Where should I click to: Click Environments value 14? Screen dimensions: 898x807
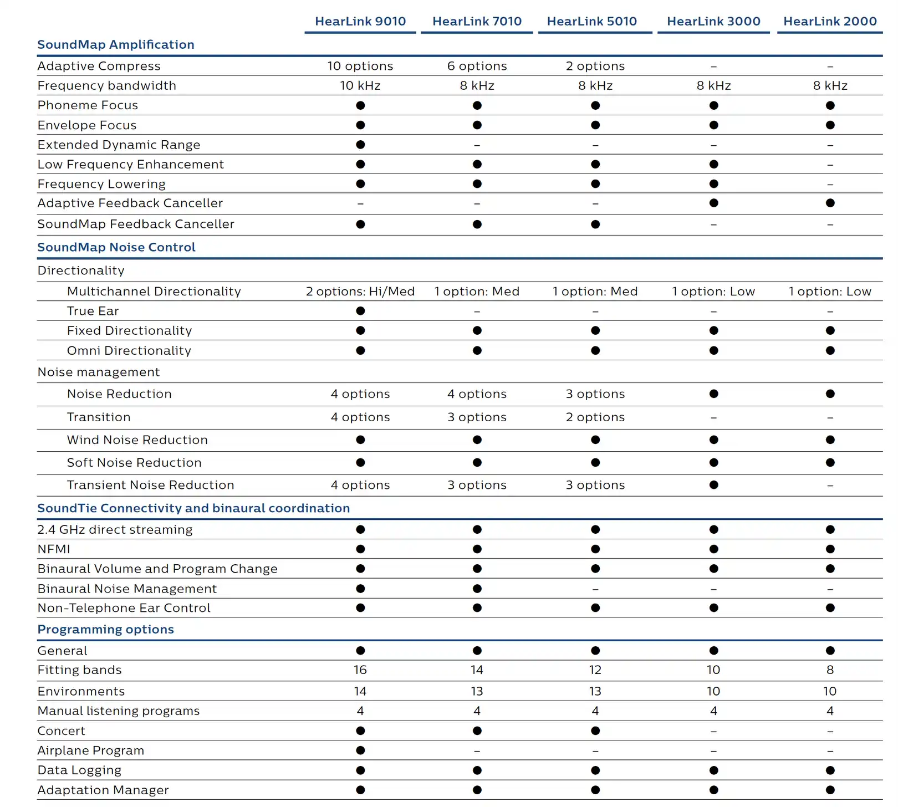pyautogui.click(x=360, y=692)
